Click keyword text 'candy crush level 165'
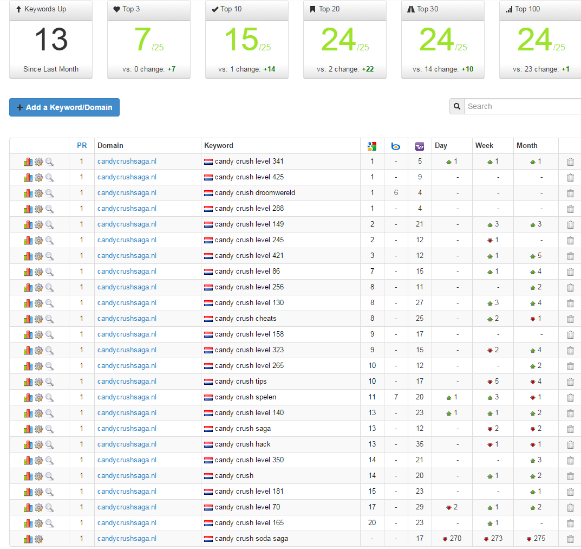 pyautogui.click(x=250, y=523)
